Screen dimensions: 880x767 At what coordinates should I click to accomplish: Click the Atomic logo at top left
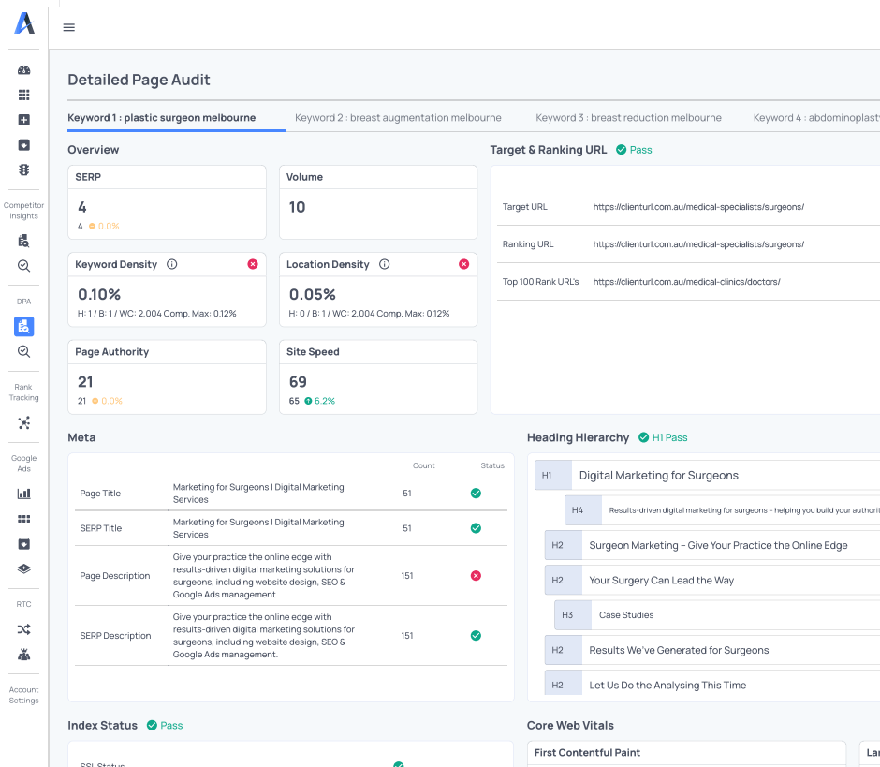click(x=24, y=22)
